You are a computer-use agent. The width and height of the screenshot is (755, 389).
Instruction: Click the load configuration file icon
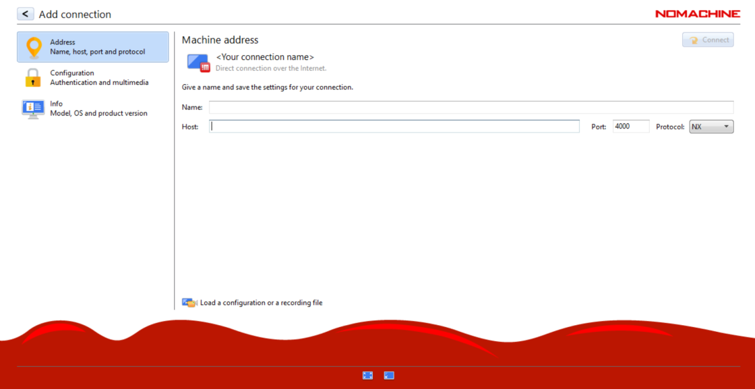click(189, 303)
